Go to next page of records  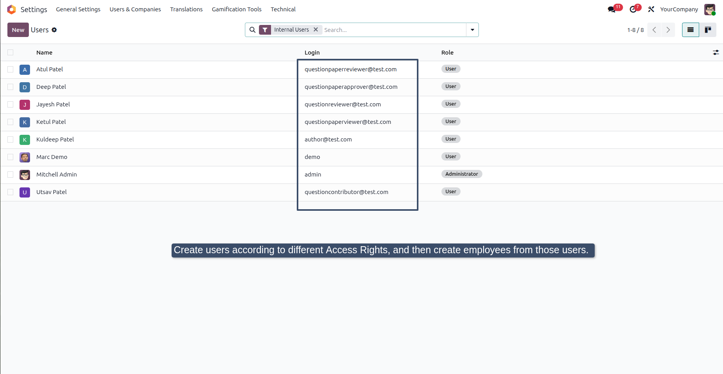(668, 30)
